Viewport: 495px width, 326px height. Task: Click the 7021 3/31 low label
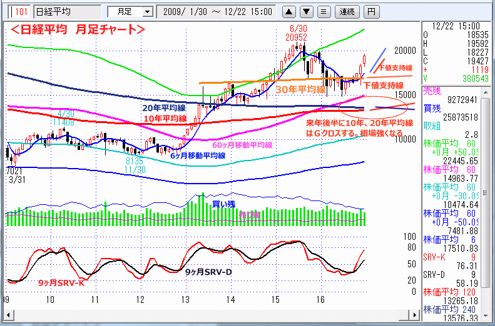coord(14,176)
